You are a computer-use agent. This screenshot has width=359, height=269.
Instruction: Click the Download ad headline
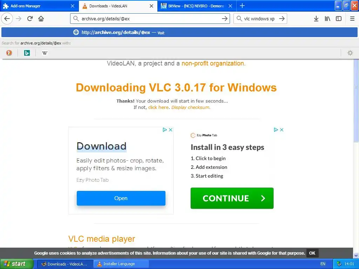pyautogui.click(x=101, y=146)
